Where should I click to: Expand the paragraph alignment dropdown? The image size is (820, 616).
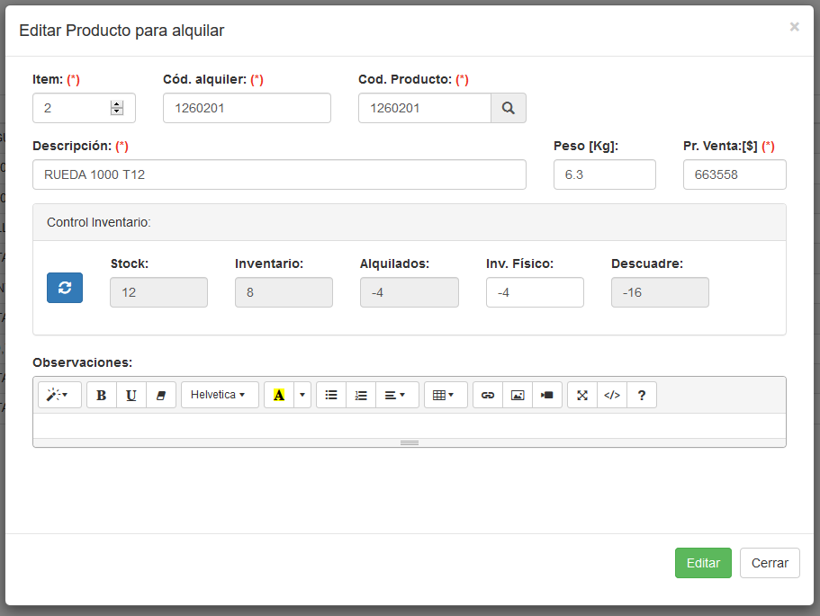[x=396, y=395]
